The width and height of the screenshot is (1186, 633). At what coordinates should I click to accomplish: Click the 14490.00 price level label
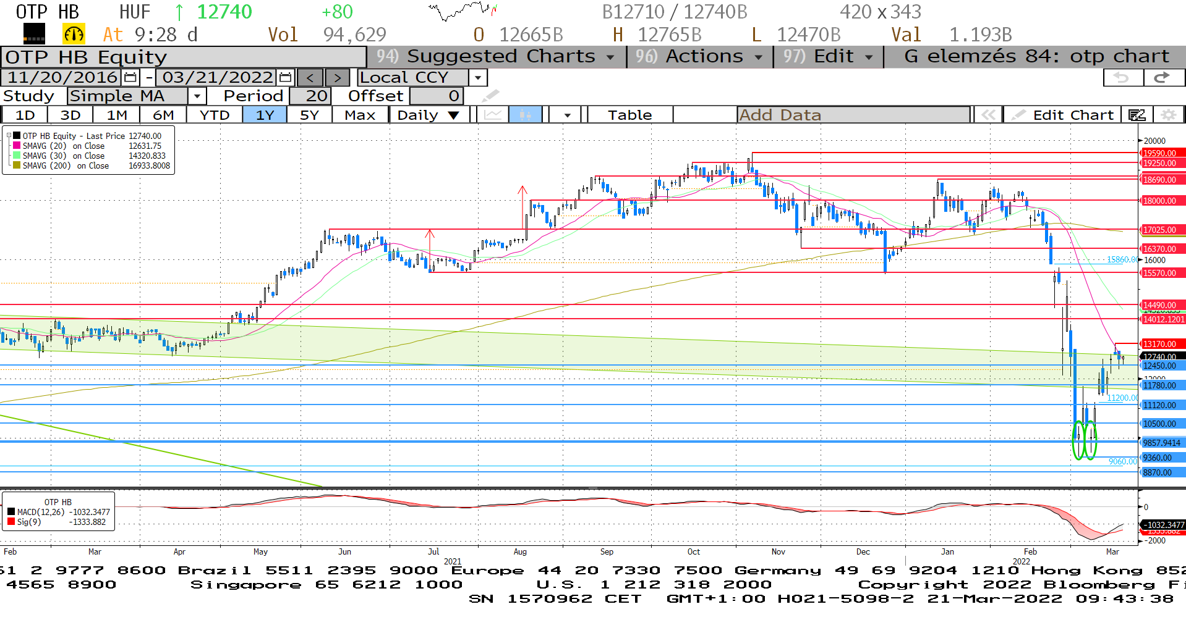tap(1162, 305)
